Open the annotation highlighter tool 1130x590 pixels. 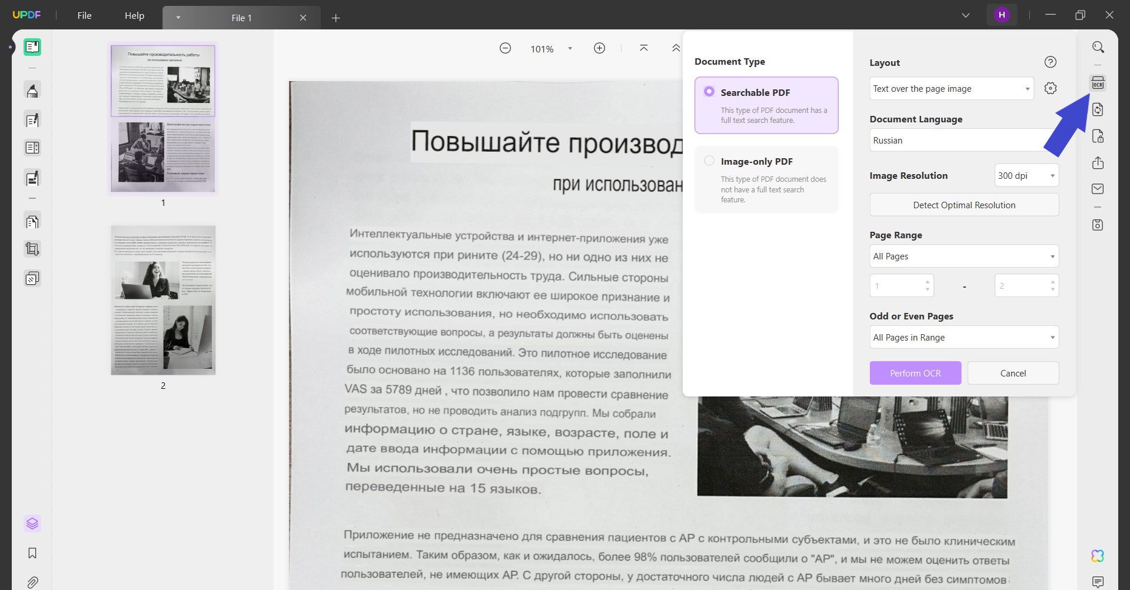point(32,89)
